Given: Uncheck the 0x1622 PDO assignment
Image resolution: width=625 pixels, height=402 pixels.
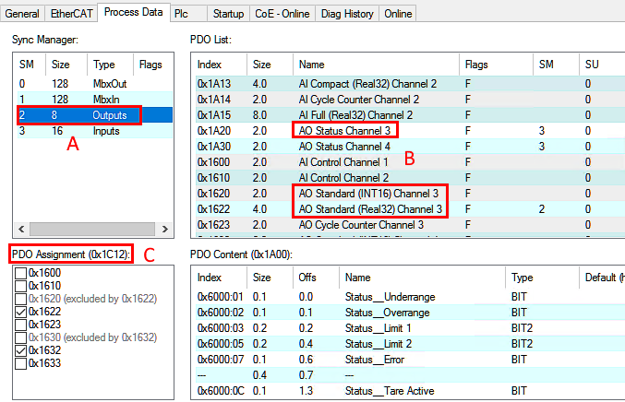Looking at the screenshot, I should point(21,312).
